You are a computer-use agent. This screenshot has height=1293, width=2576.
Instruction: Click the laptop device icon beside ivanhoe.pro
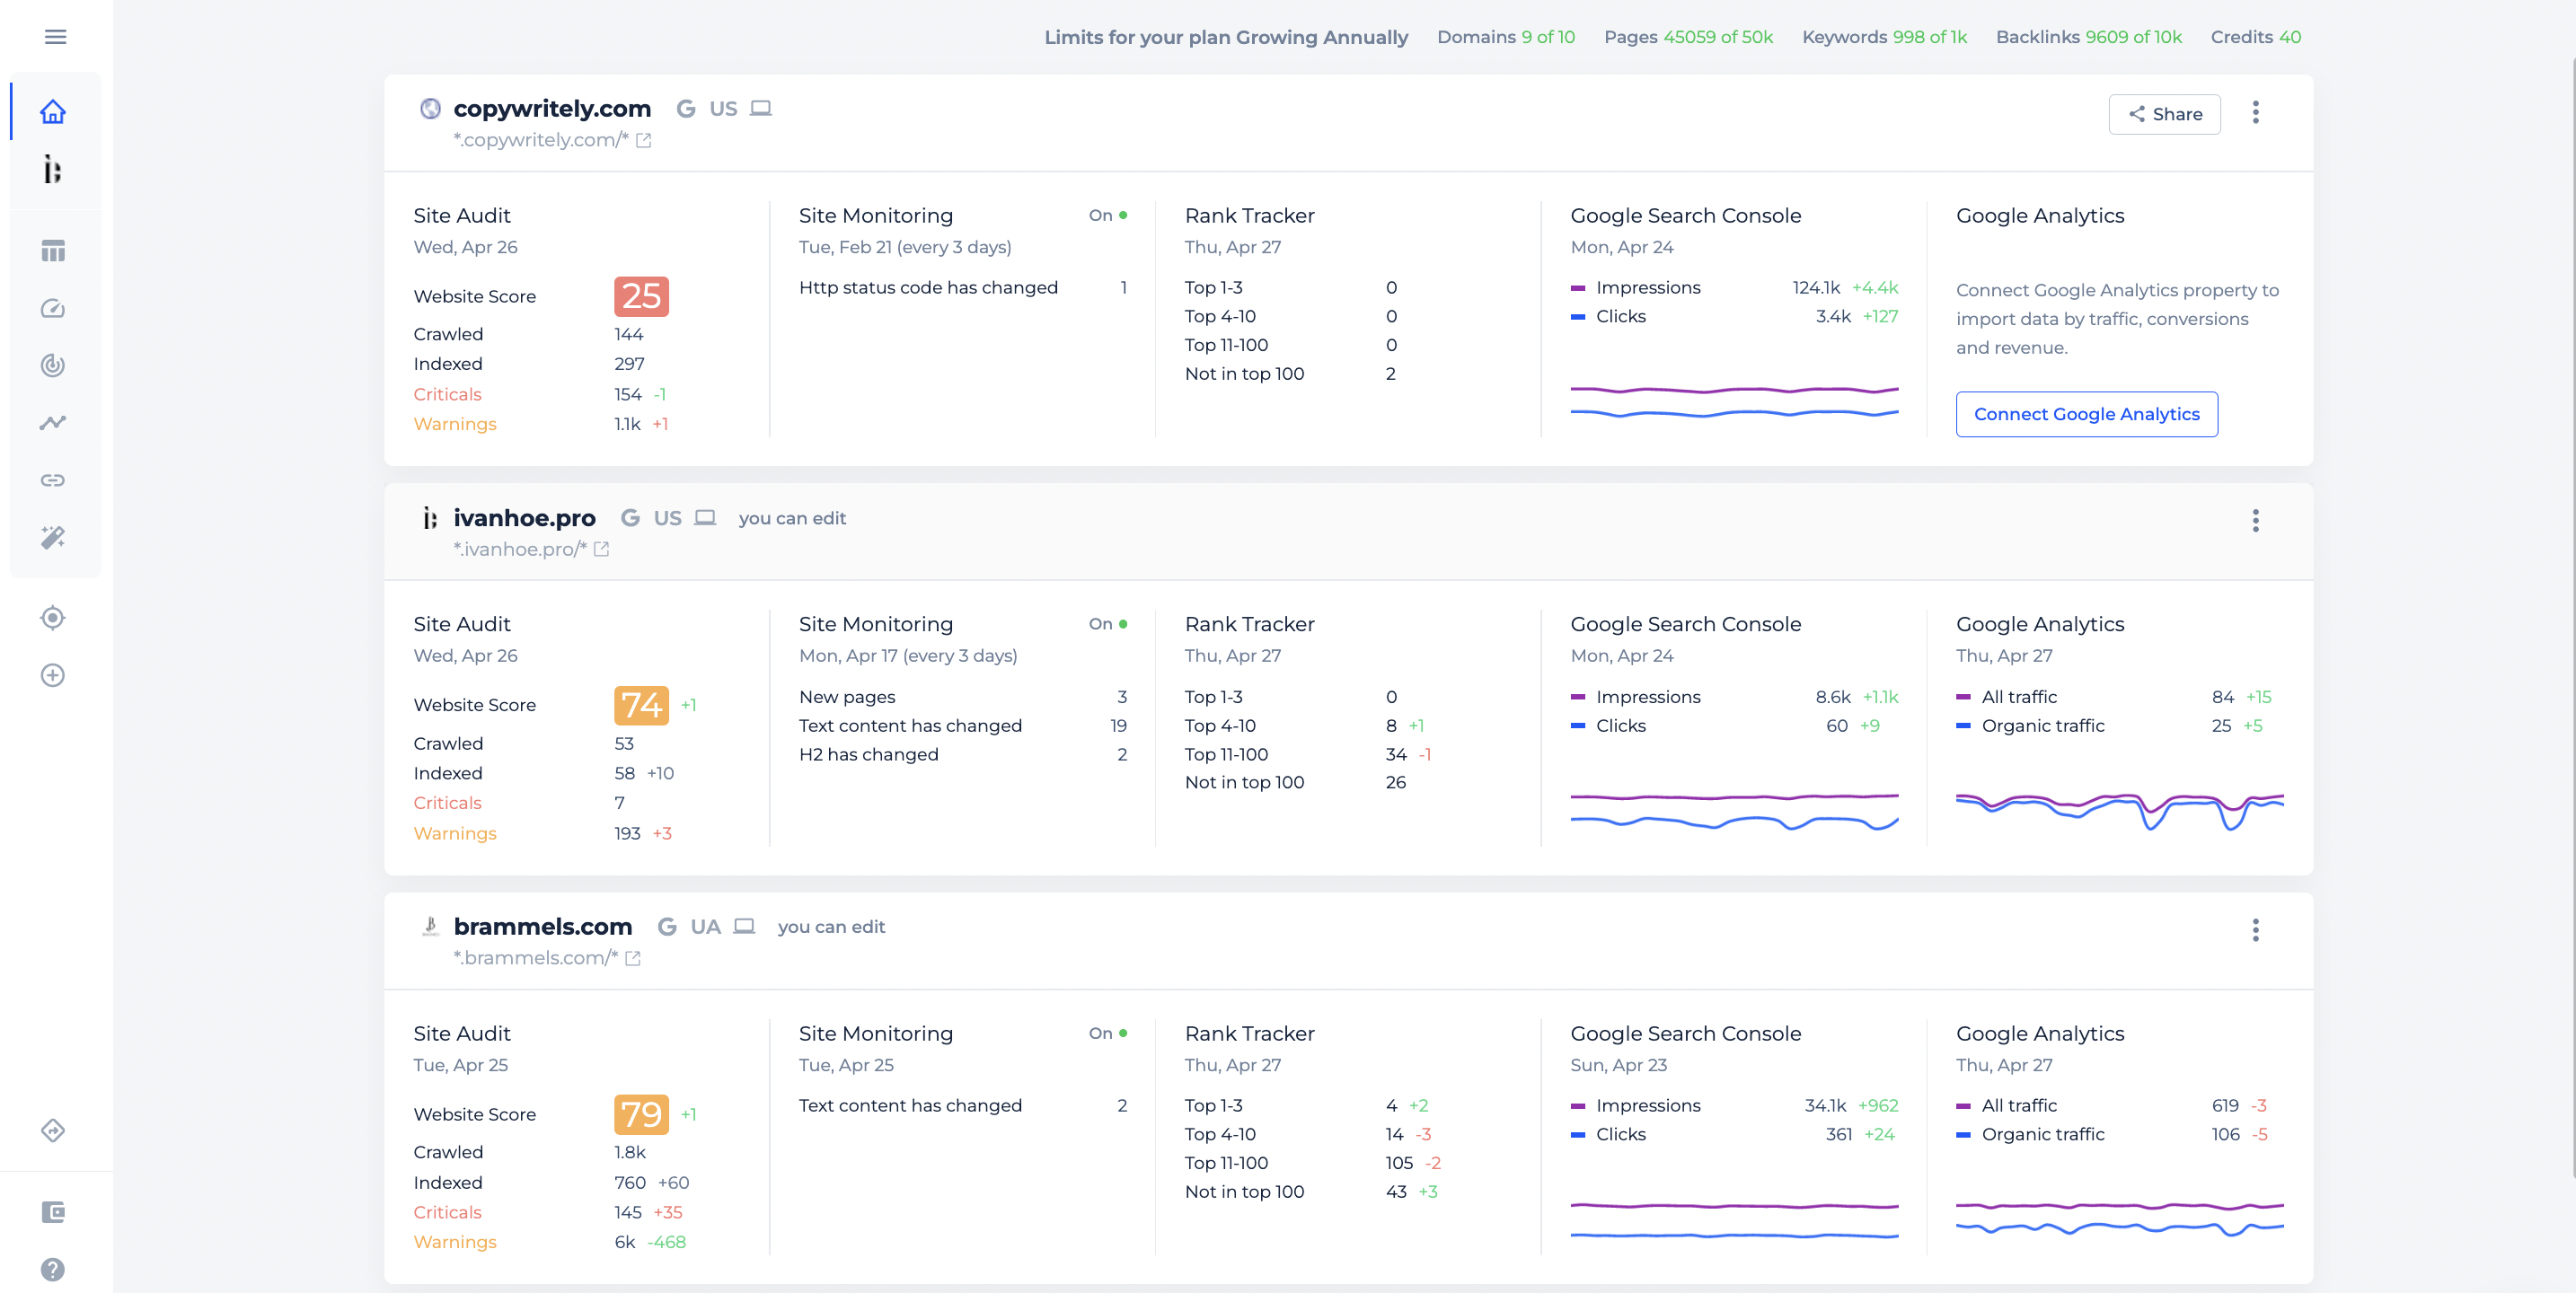coord(705,517)
